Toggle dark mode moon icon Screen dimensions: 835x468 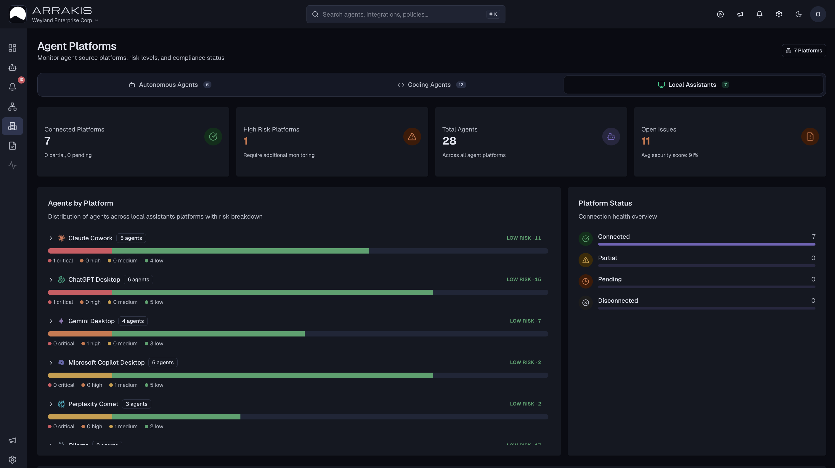point(798,14)
